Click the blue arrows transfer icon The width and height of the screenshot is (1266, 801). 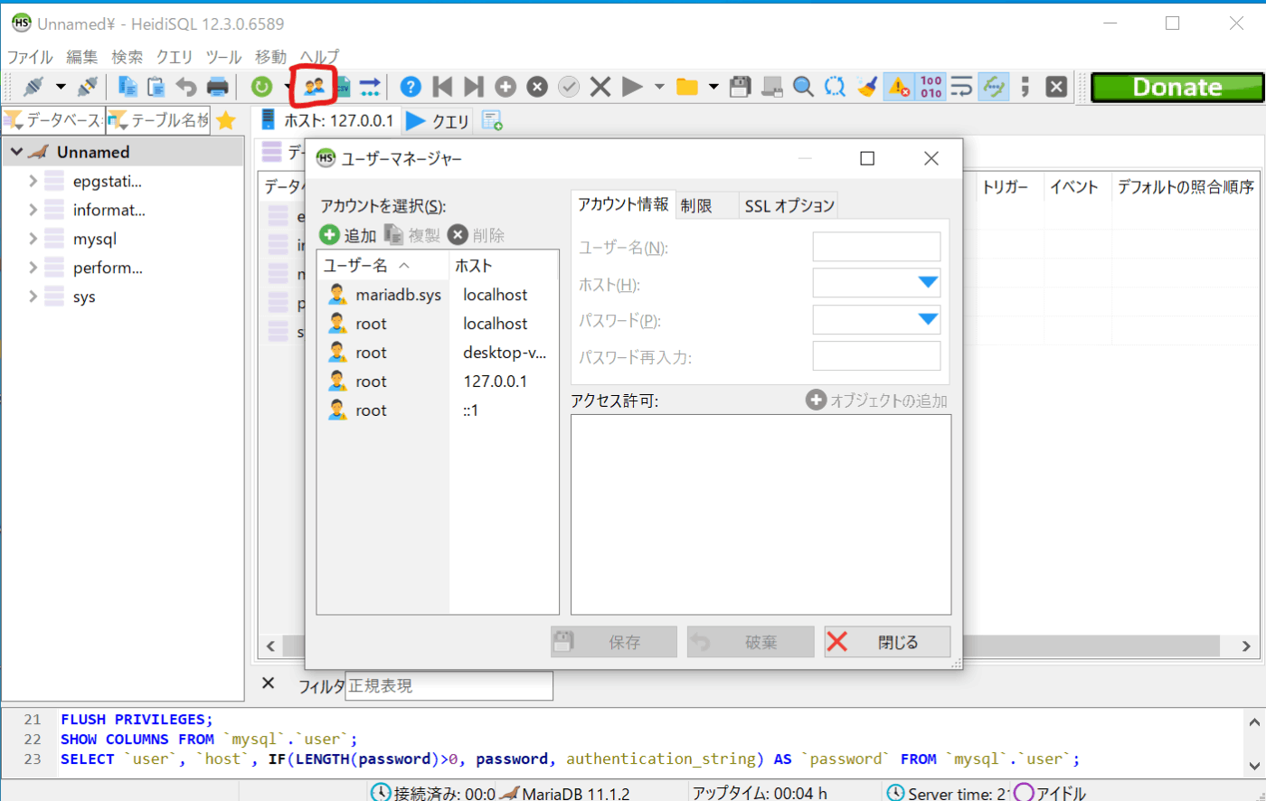coord(370,87)
